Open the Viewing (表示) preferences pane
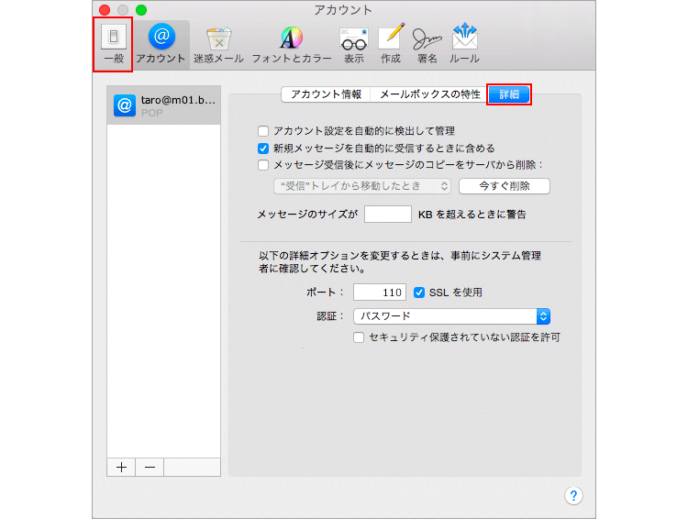688x519 pixels. click(353, 44)
